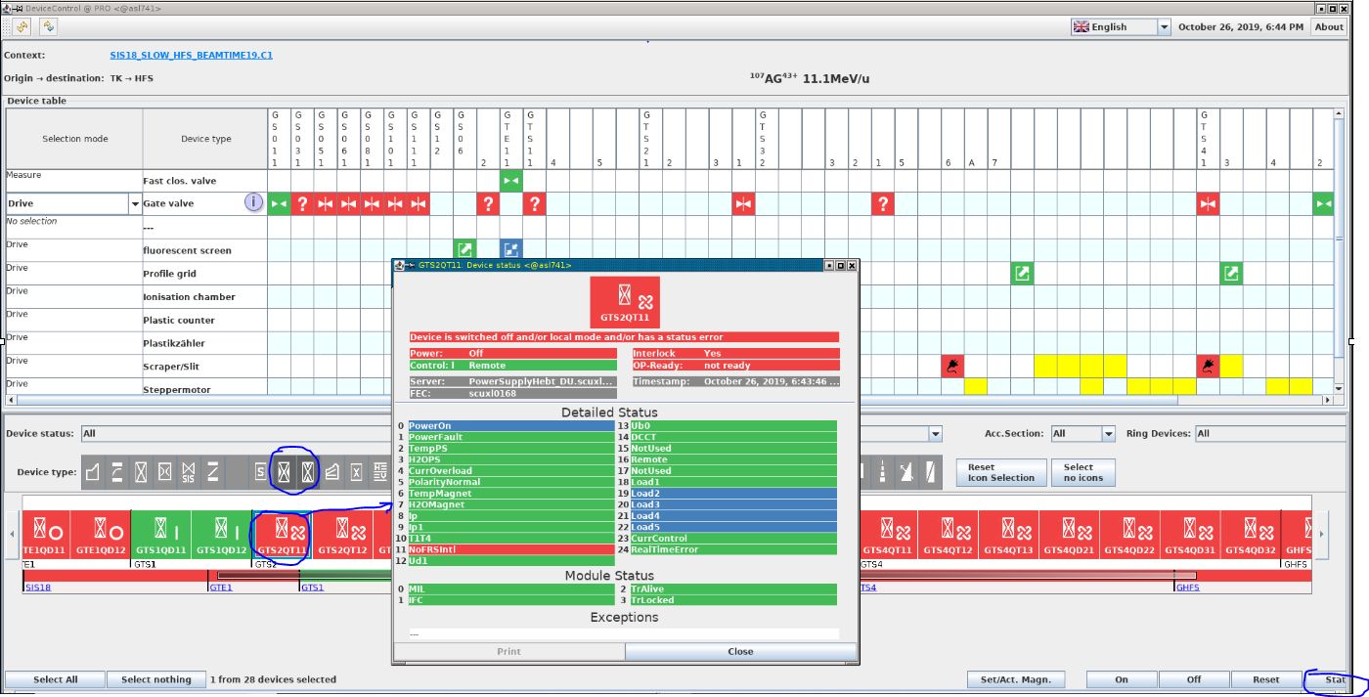Image resolution: width=1369 pixels, height=697 pixels.
Task: Expand the Acc.Section dropdown
Action: pyautogui.click(x=1108, y=434)
